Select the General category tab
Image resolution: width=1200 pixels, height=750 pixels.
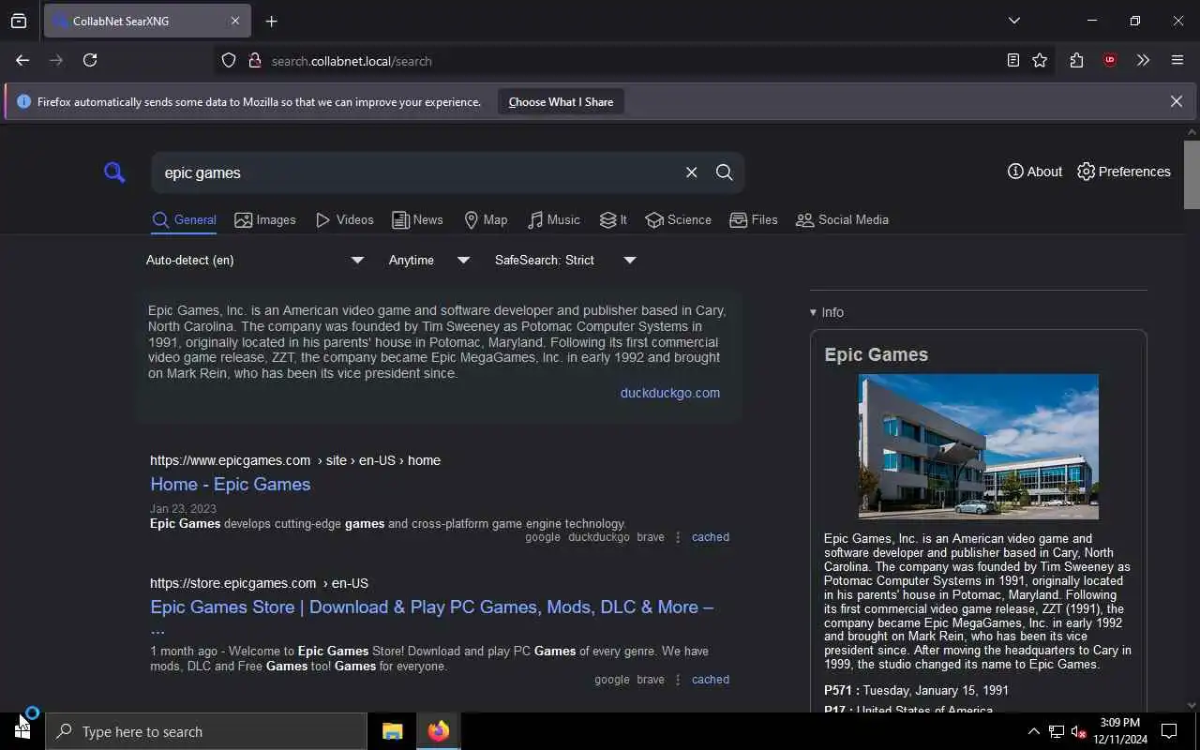[184, 220]
